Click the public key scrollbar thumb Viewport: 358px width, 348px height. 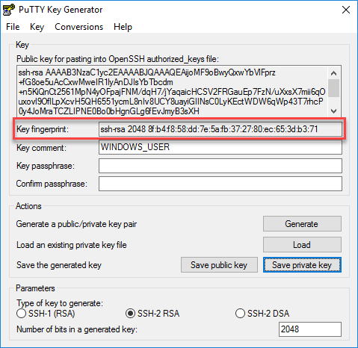333,88
